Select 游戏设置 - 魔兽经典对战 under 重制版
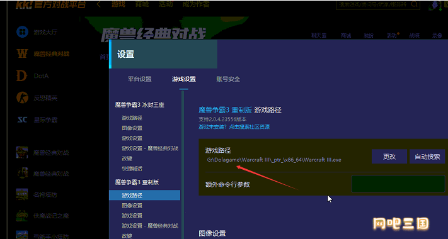The height and width of the screenshot is (239, 448). click(150, 226)
